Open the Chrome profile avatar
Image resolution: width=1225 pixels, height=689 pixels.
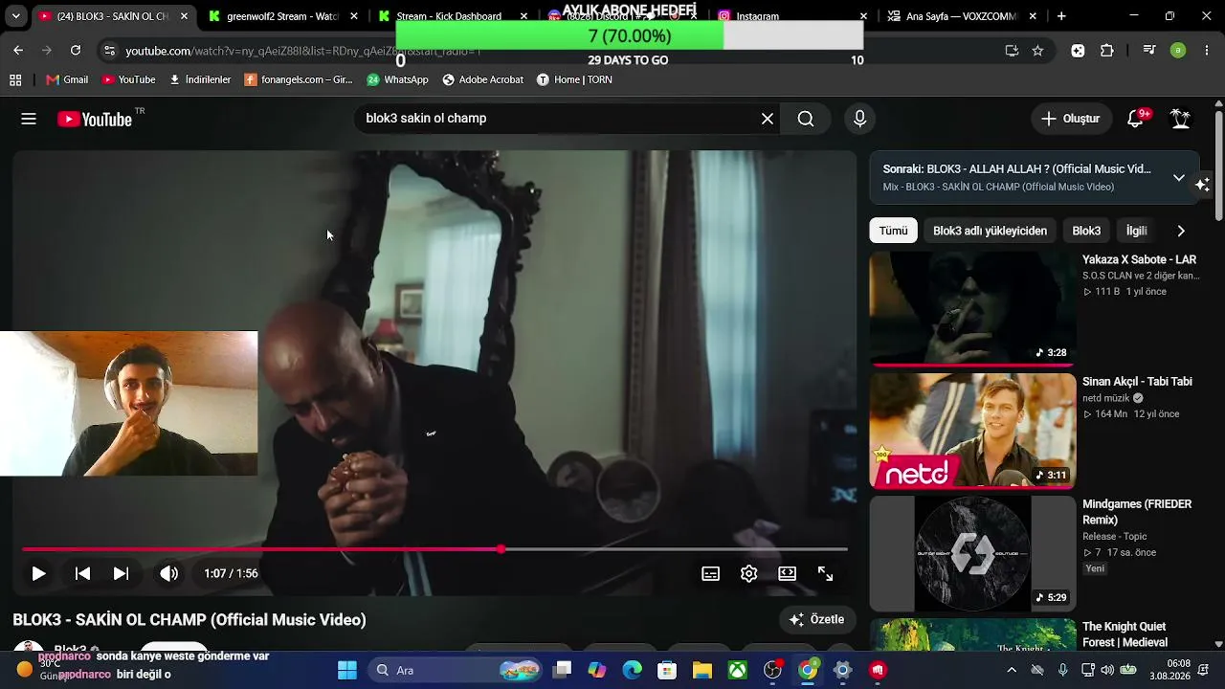[x=1178, y=51]
